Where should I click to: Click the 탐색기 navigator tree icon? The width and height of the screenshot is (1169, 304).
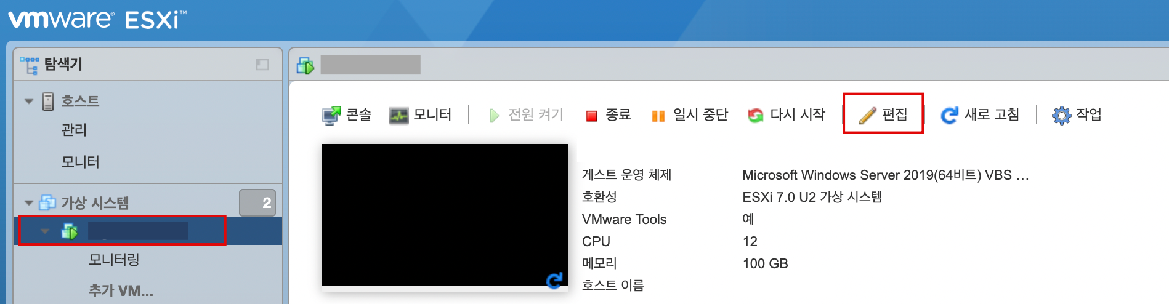pos(29,65)
